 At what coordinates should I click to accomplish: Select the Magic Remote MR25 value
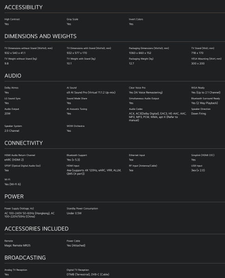coord(18,246)
